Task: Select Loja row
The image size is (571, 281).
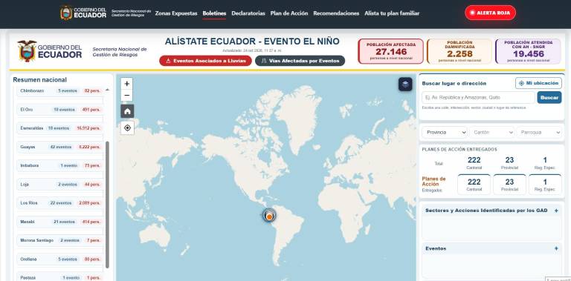Action: tap(60, 185)
